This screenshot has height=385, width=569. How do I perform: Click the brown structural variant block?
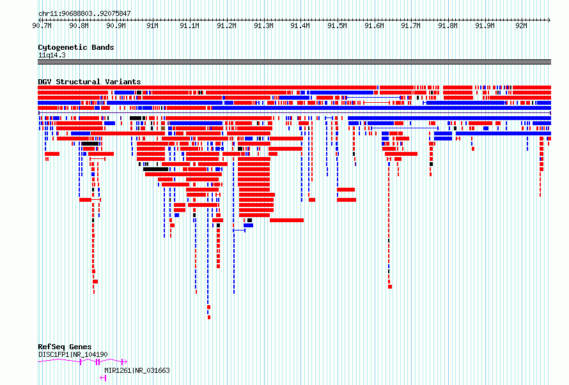163,128
